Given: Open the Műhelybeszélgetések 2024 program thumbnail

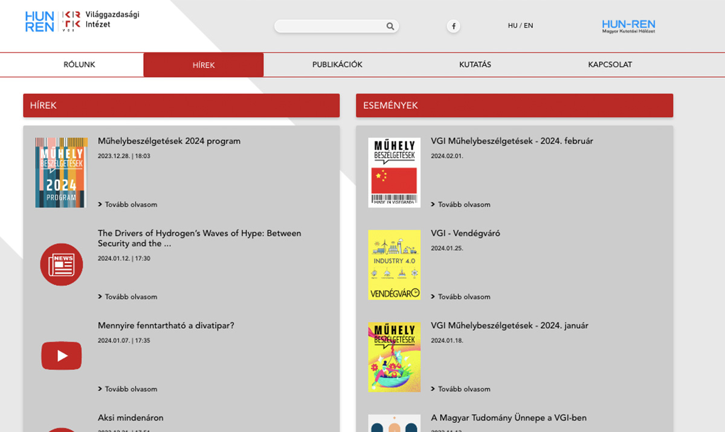Looking at the screenshot, I should tap(61, 172).
